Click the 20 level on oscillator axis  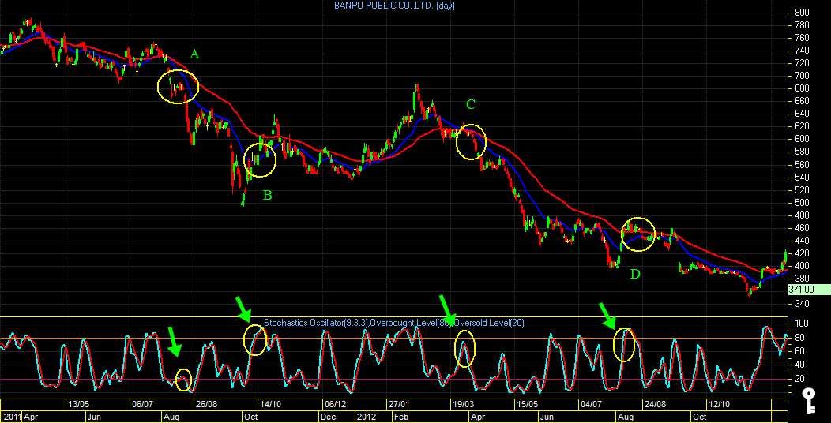pos(799,379)
